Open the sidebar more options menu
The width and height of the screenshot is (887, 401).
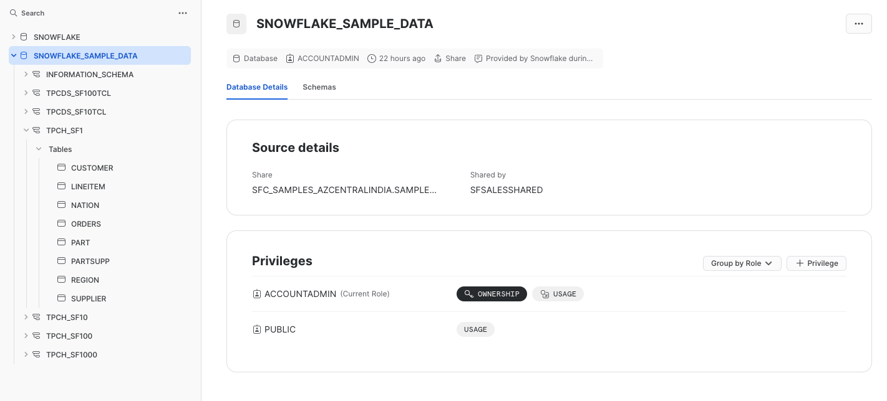tap(183, 13)
